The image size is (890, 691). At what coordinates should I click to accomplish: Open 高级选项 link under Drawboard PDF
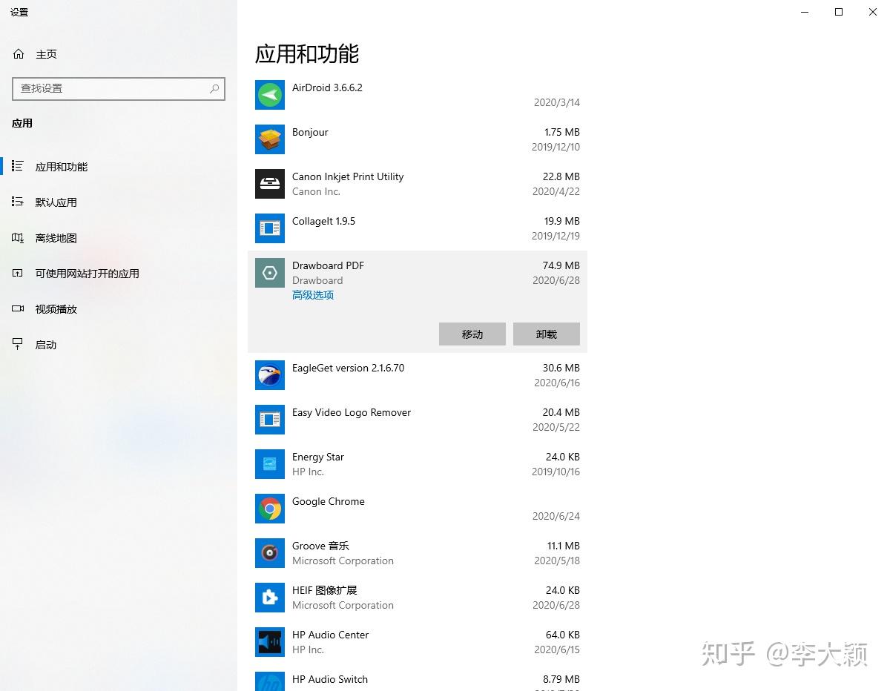click(x=313, y=295)
